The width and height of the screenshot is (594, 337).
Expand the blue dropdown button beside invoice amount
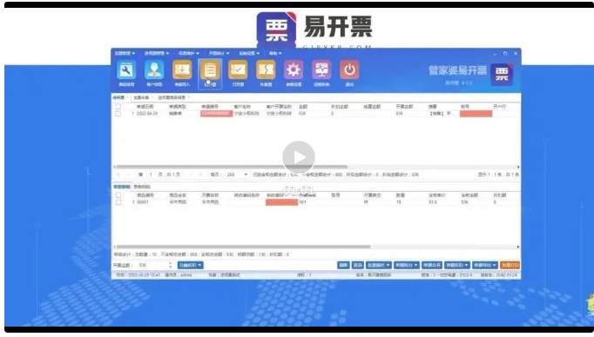tap(190, 265)
